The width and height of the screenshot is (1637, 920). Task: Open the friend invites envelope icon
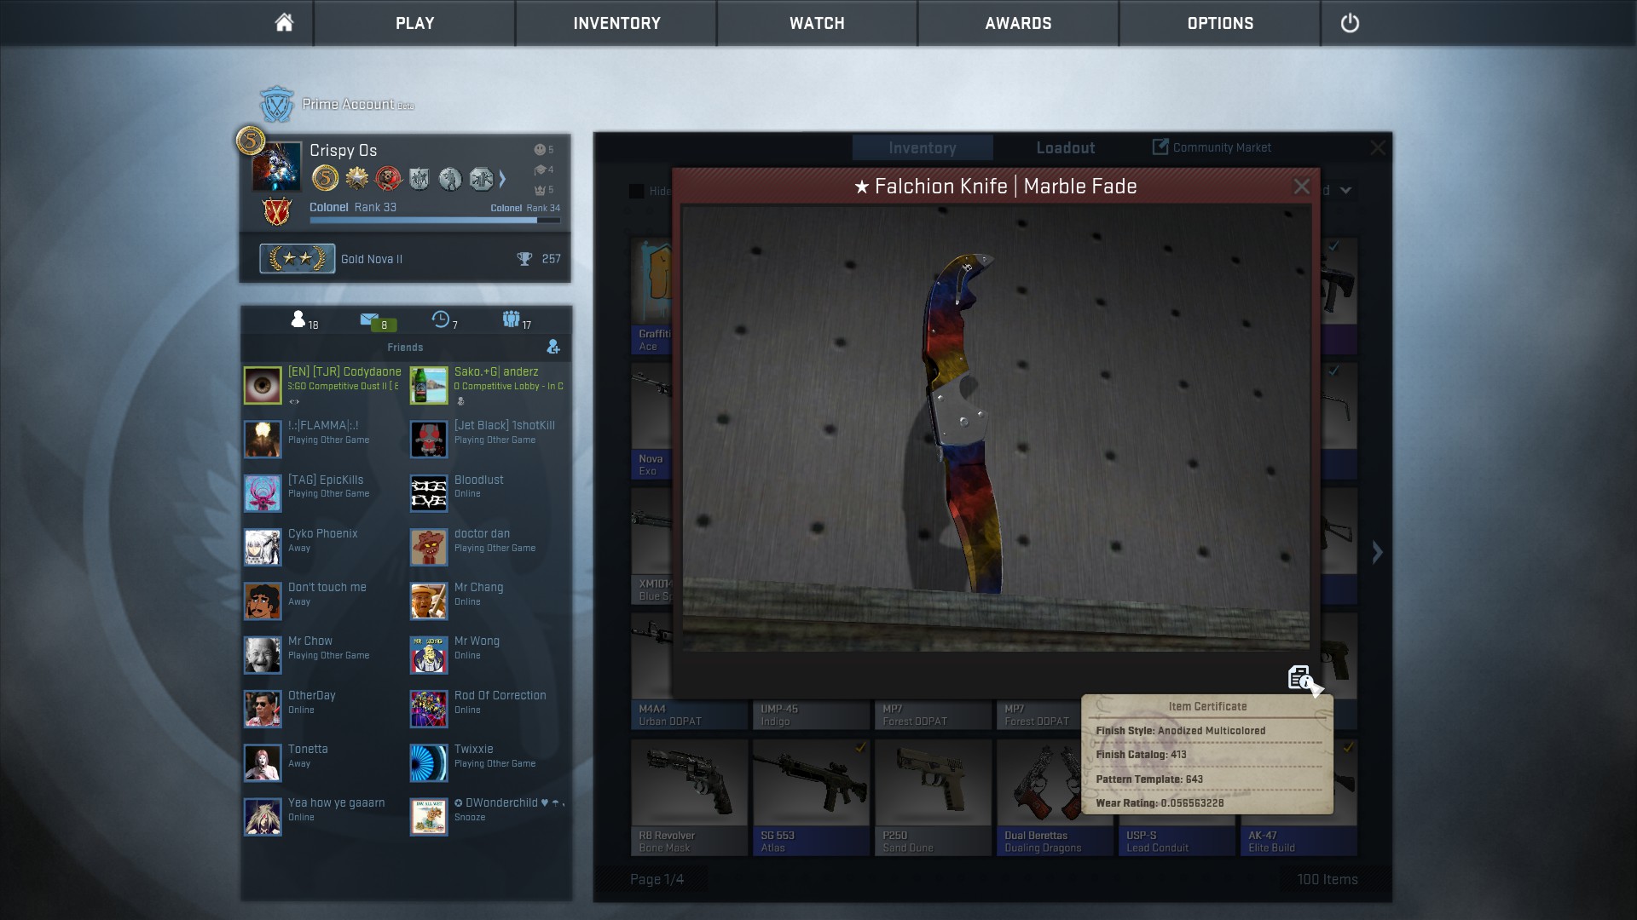coord(369,320)
